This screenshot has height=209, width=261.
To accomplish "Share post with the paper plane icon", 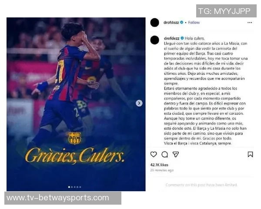I will click(x=176, y=154).
